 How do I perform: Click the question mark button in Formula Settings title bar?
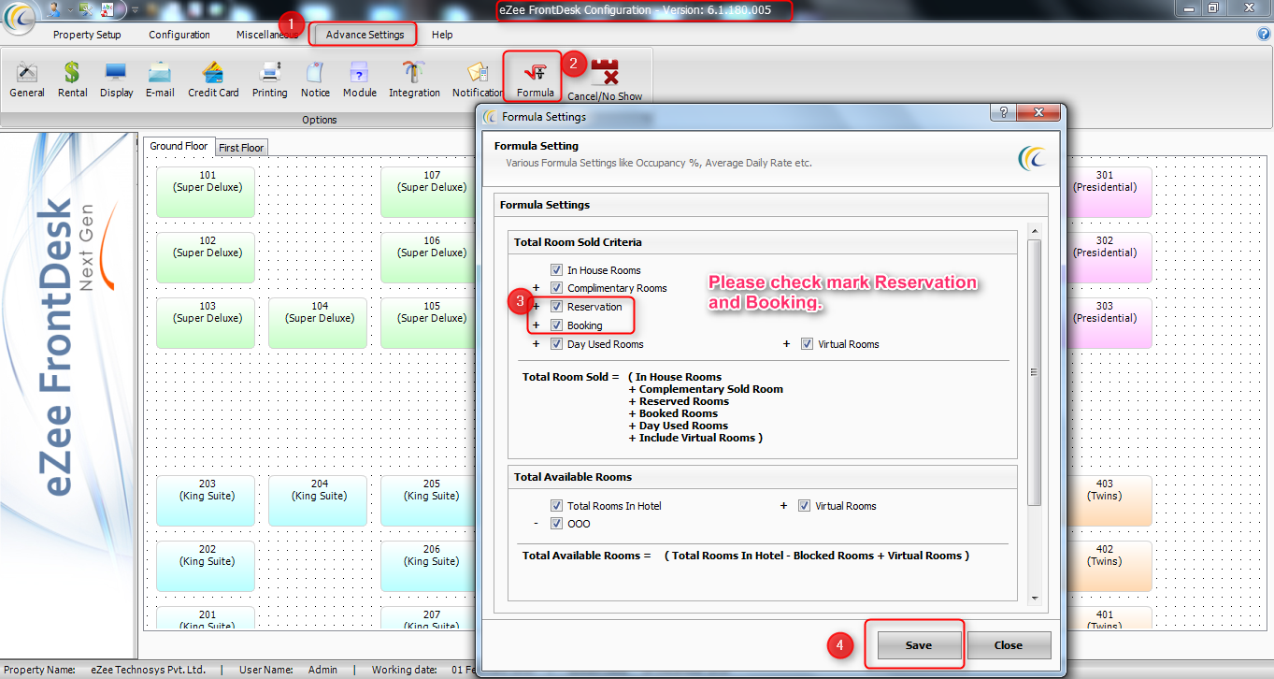pyautogui.click(x=1002, y=112)
